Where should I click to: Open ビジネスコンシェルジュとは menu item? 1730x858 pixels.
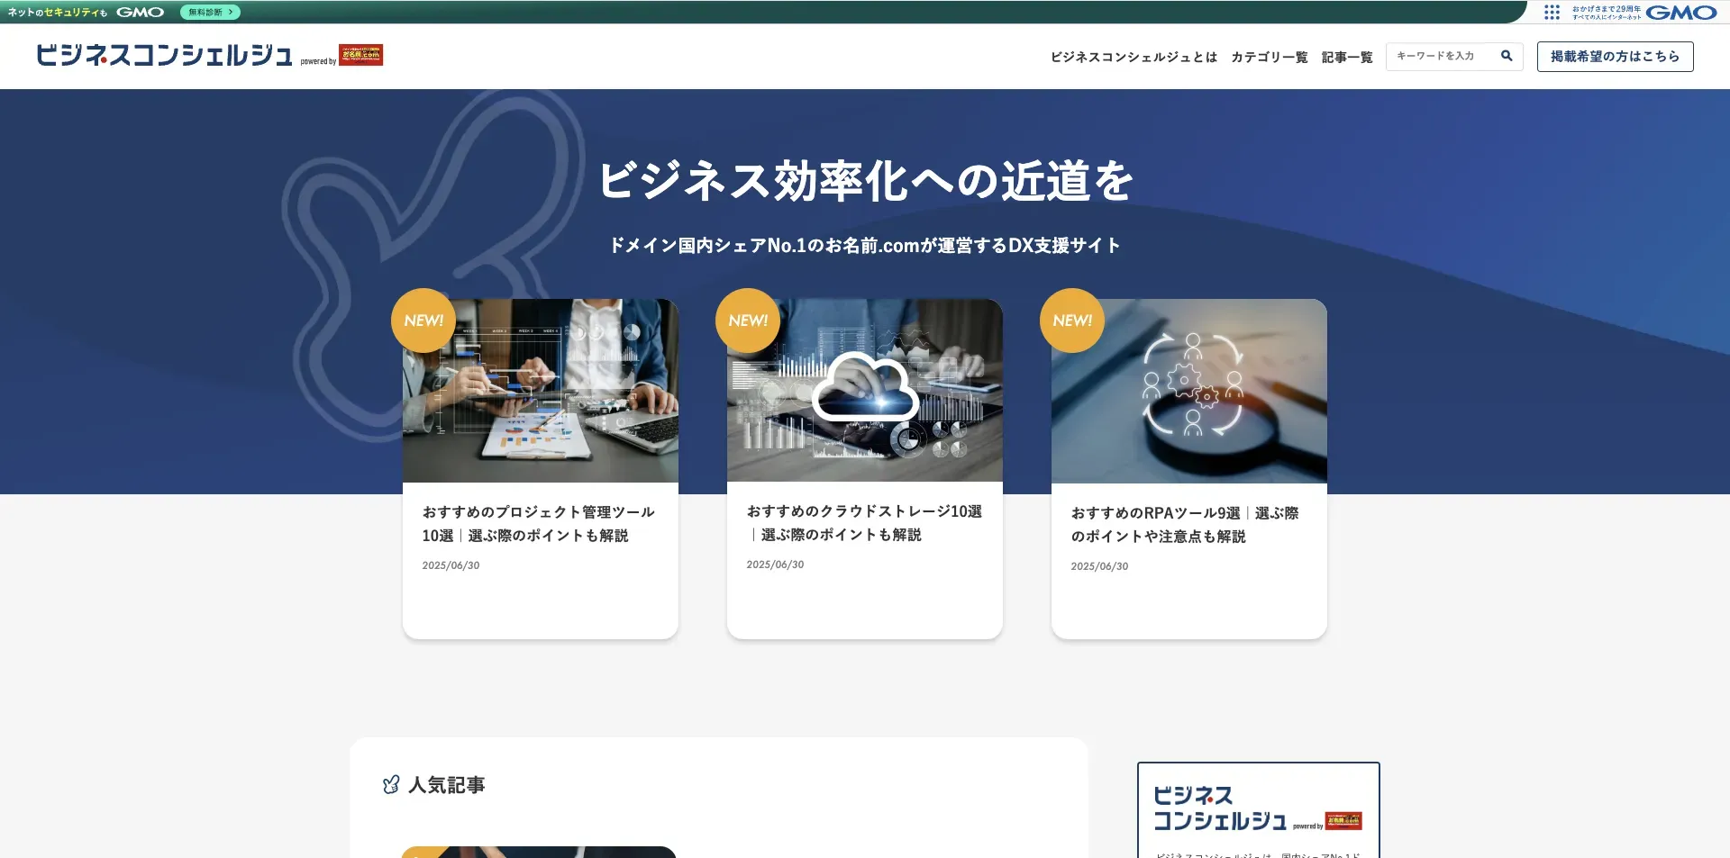[x=1134, y=57]
